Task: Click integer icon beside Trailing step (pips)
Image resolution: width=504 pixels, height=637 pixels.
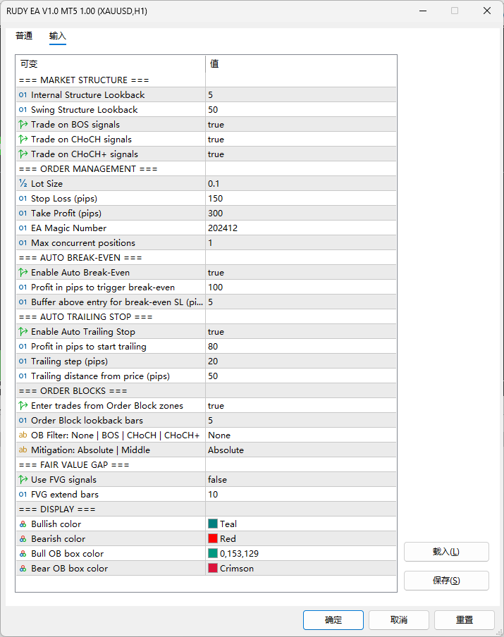Action: 23,361
